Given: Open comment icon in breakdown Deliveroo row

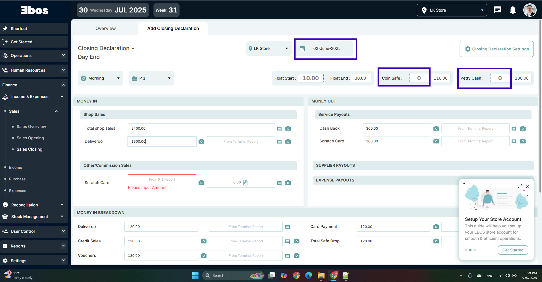Looking at the screenshot, I should 287,227.
